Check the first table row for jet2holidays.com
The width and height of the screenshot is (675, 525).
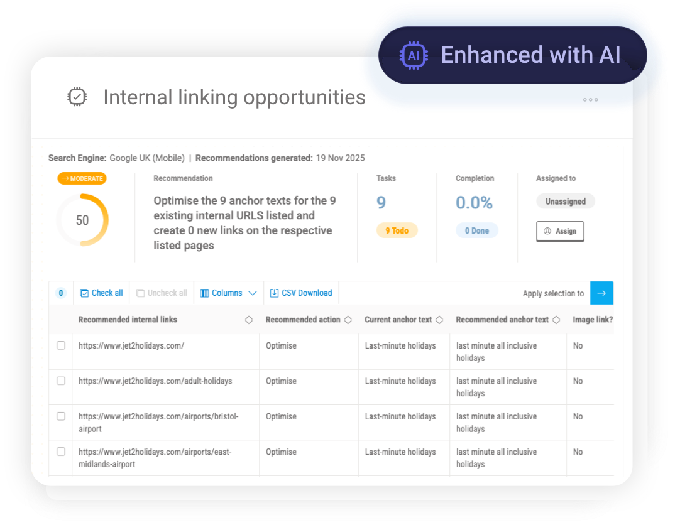[60, 345]
